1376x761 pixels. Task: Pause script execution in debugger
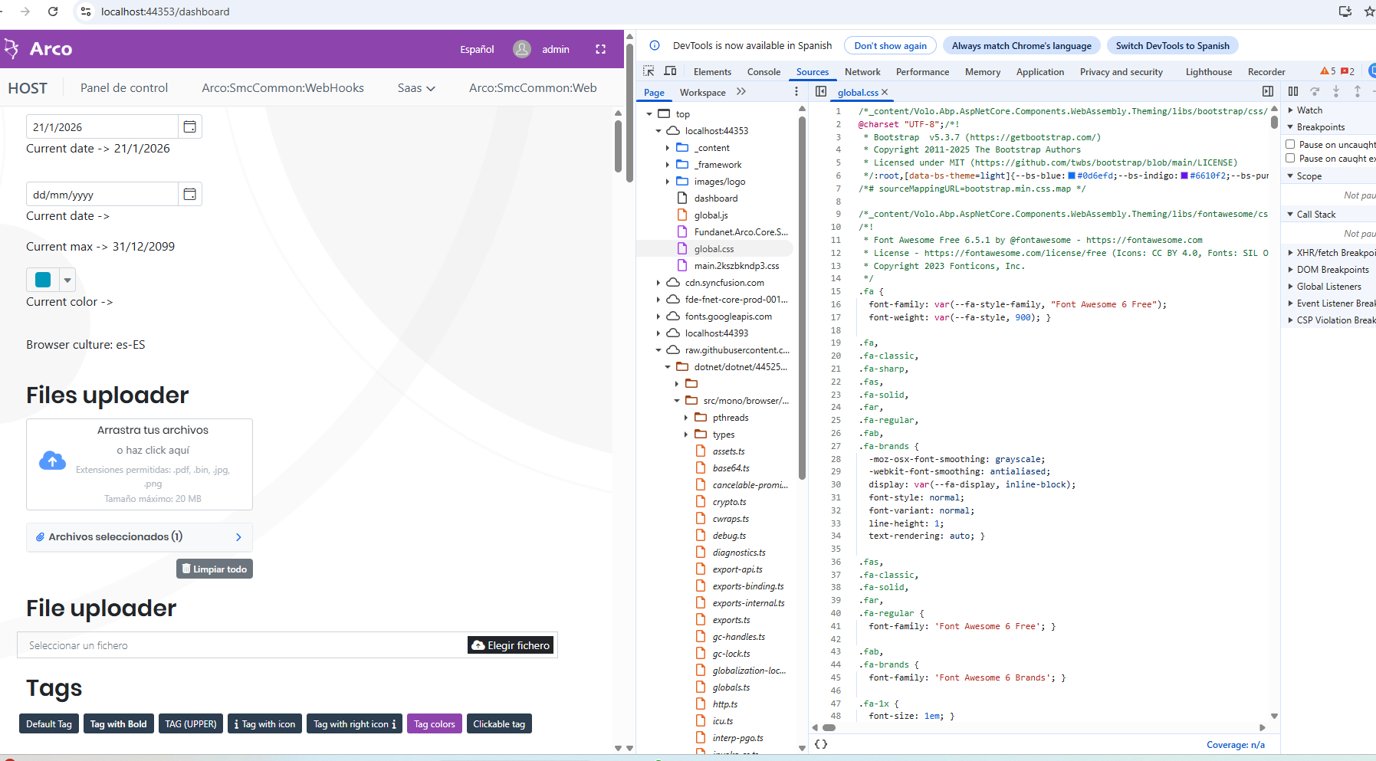point(1293,91)
